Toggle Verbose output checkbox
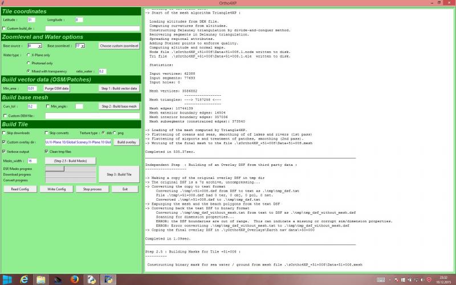This screenshot has width=456, height=285. [x=4, y=152]
